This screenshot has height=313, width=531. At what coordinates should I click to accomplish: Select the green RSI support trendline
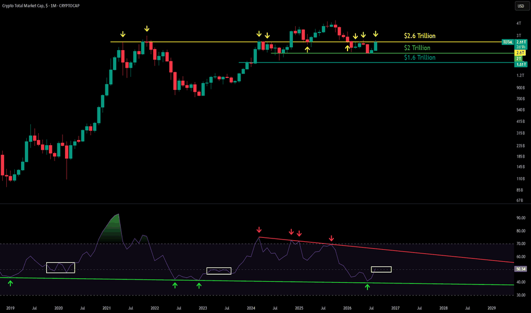click(x=258, y=281)
